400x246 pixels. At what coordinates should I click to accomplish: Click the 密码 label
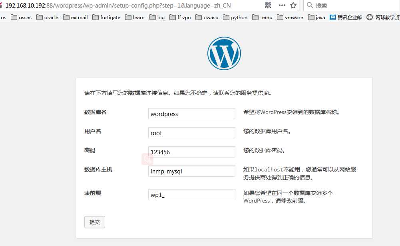tap(90, 150)
